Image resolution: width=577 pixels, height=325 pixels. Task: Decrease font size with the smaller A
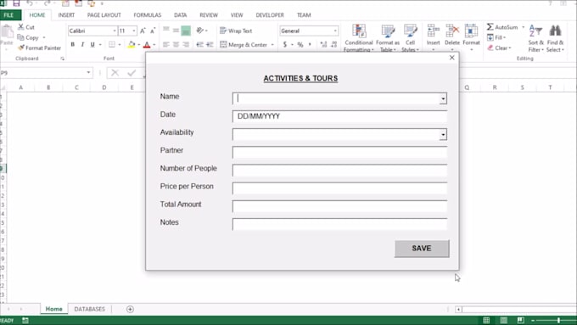click(153, 31)
